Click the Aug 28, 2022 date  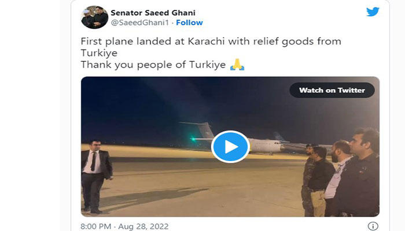point(143,226)
